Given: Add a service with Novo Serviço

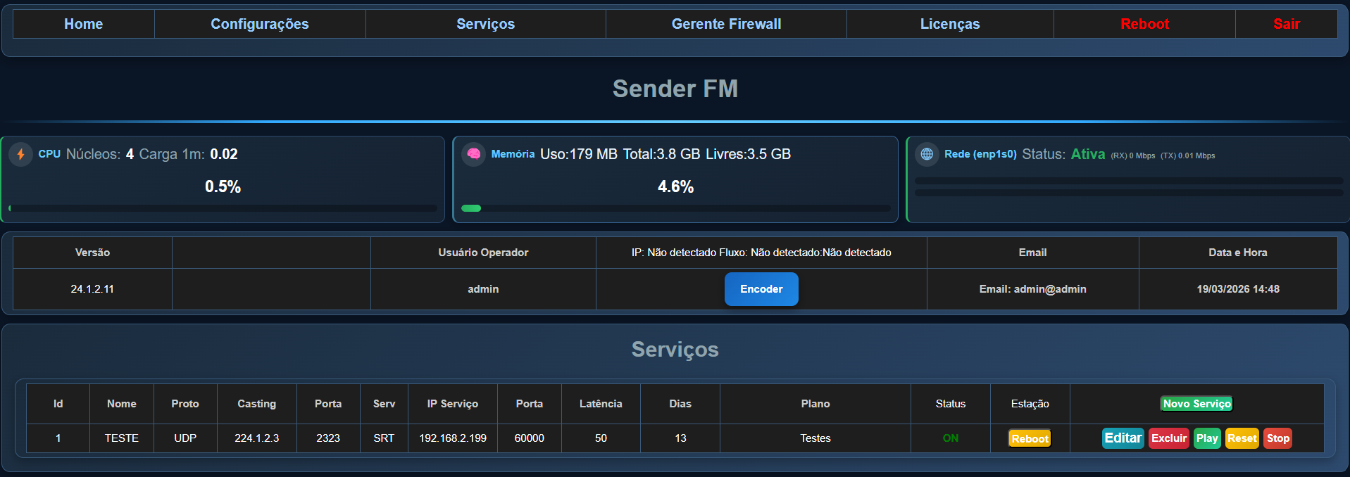Looking at the screenshot, I should [x=1197, y=404].
